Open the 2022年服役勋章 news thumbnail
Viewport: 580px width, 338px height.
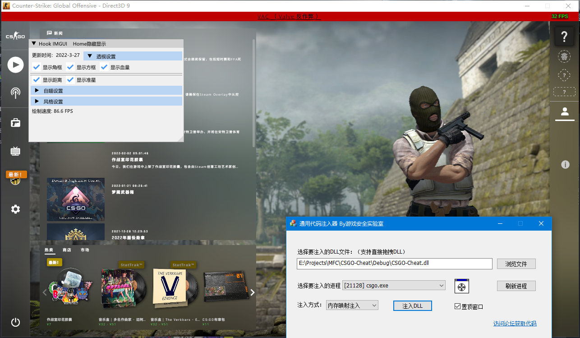[x=76, y=232]
